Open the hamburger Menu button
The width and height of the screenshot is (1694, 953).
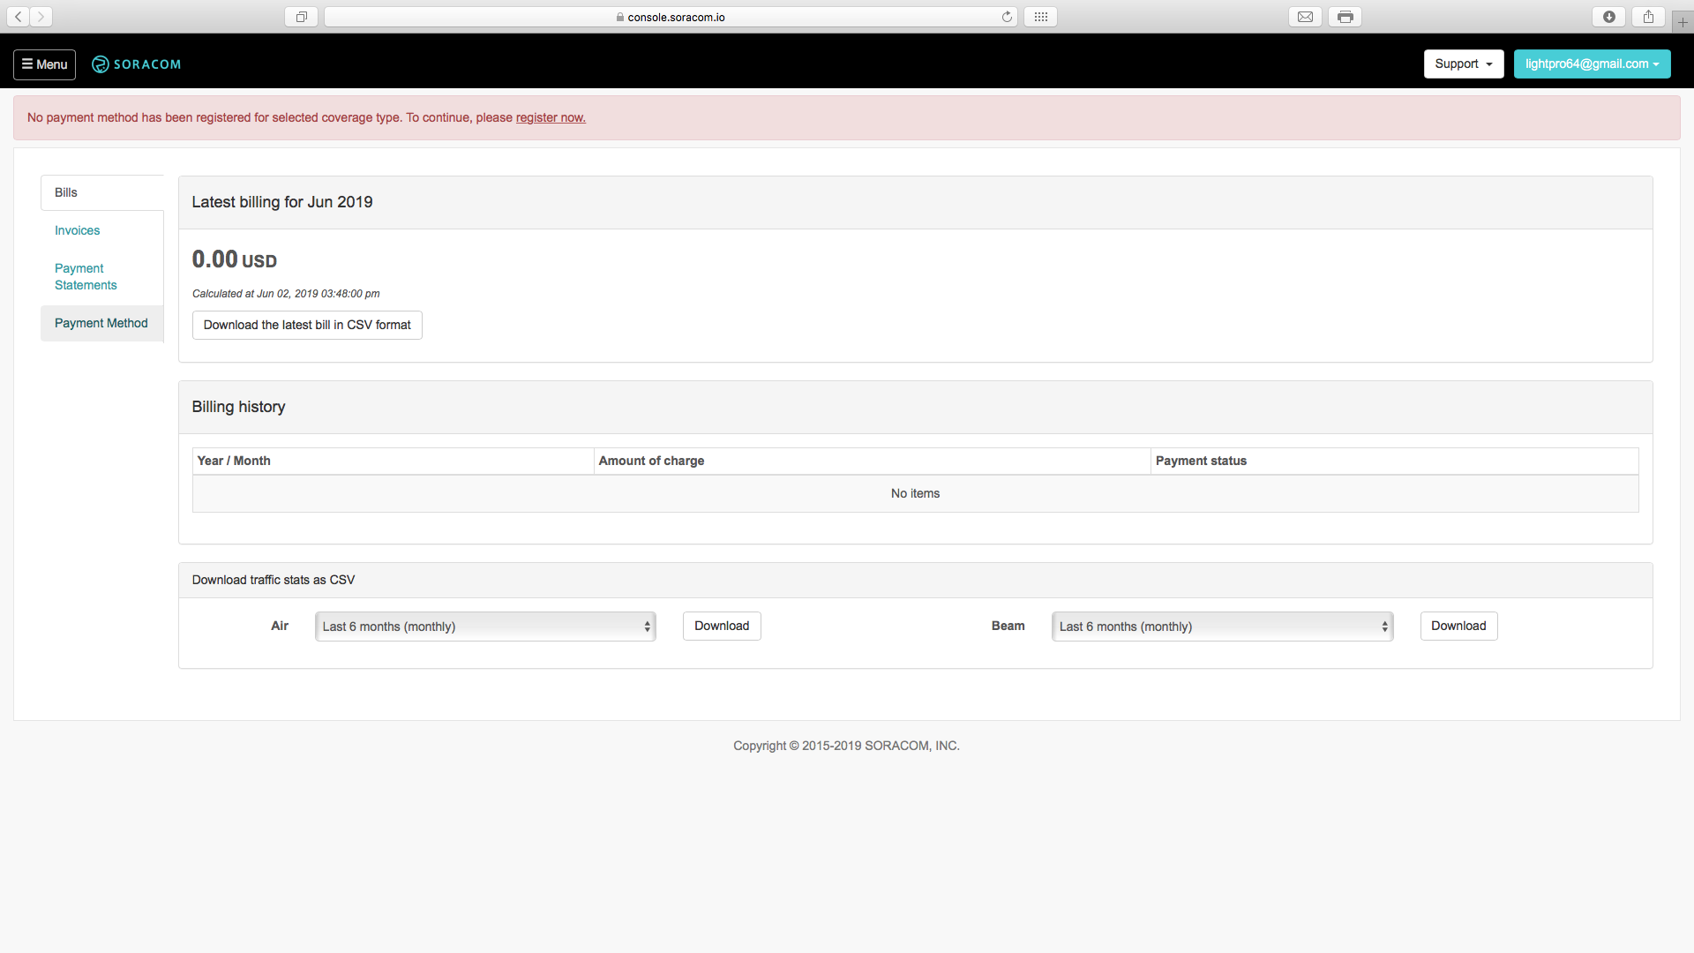point(44,64)
